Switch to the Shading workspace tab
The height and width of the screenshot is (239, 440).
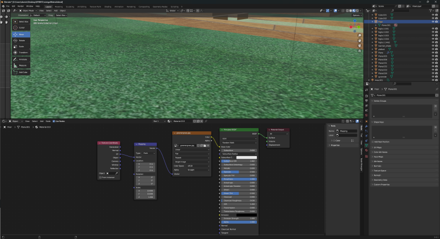(x=108, y=7)
